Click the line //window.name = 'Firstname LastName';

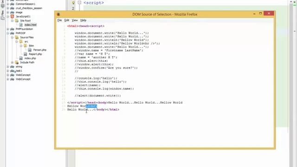click(x=109, y=51)
